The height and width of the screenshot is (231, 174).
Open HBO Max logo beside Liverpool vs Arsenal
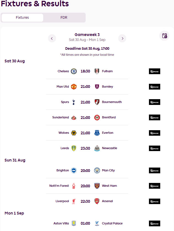[154, 201]
